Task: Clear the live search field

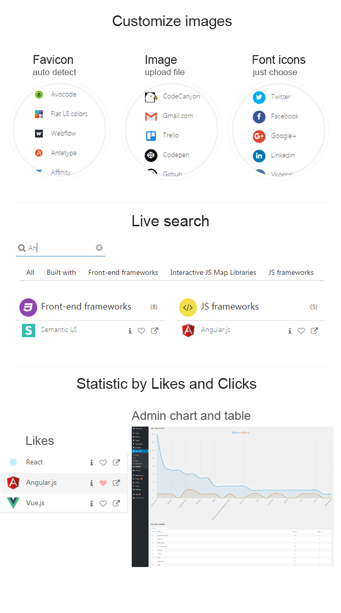Action: (99, 247)
